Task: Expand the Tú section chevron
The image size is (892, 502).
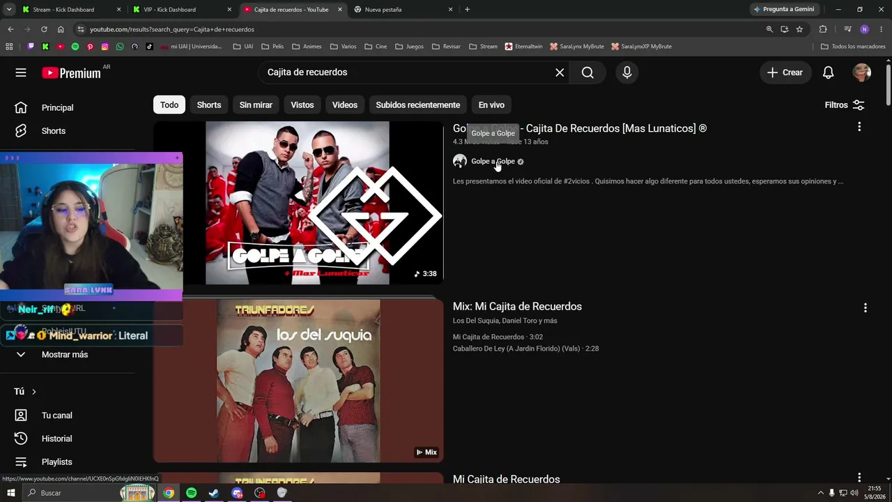Action: [x=33, y=392]
